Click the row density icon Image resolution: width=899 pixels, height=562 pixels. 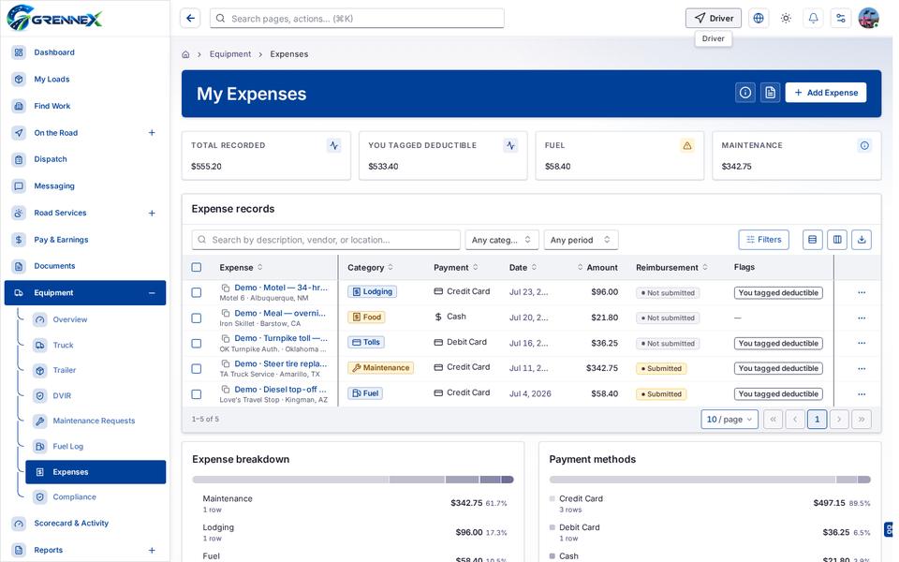point(812,240)
